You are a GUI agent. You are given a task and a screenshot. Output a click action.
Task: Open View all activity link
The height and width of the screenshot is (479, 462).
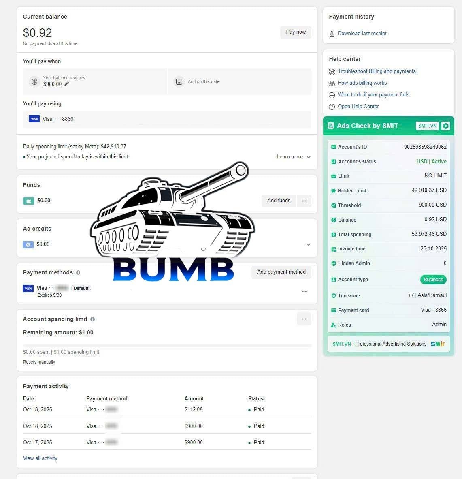click(x=40, y=458)
